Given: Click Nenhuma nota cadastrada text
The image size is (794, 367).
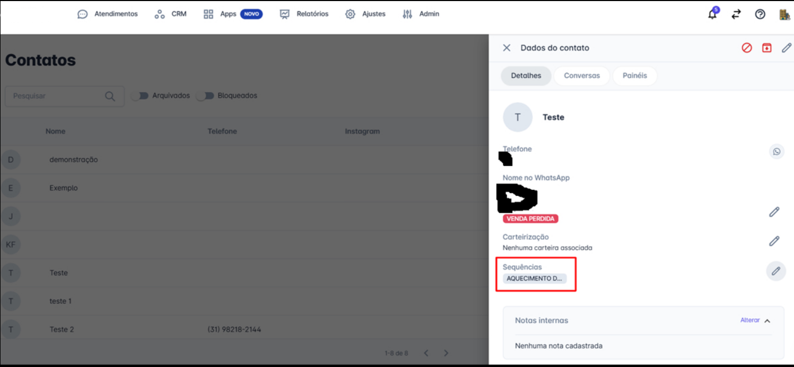Looking at the screenshot, I should coord(559,346).
